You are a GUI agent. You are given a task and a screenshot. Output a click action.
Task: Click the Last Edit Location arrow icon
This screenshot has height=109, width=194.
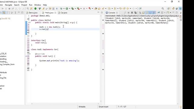(x=121, y=8)
